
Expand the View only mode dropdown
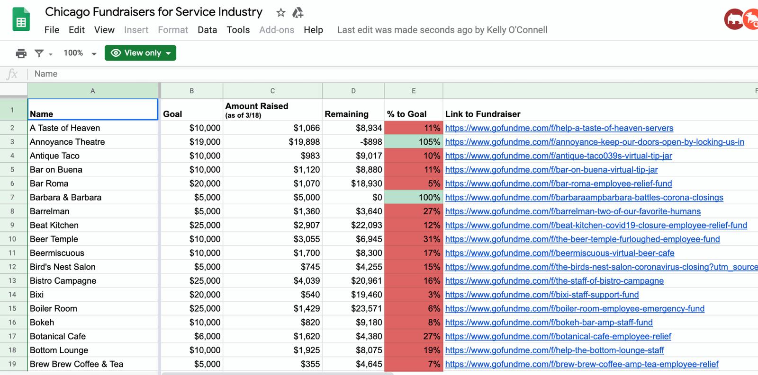pos(140,53)
